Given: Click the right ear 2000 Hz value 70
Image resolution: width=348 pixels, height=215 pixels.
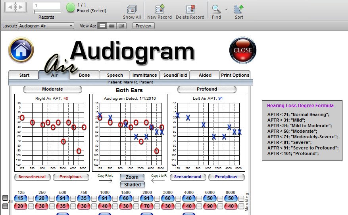Looking at the screenshot, I should click(147, 206).
